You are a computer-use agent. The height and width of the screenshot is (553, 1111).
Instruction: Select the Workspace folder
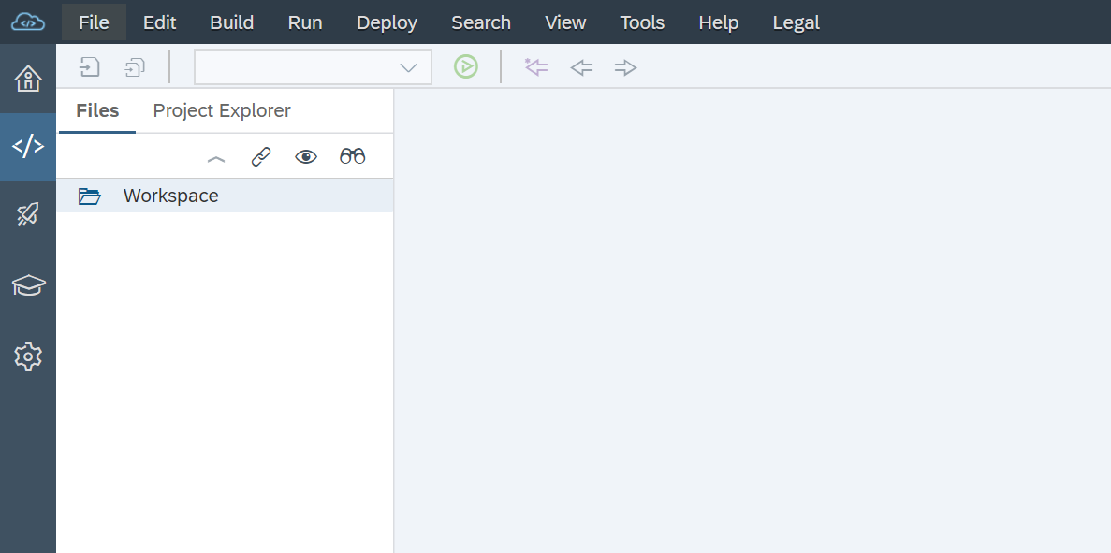(x=225, y=196)
